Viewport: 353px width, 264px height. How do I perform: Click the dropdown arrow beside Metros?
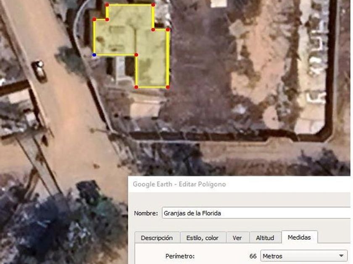tap(341, 256)
